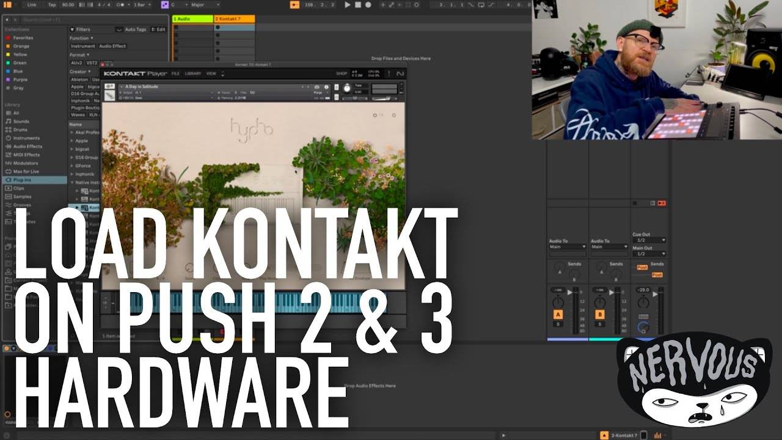Collapse the Filters section triangle
This screenshot has width=782, height=440.
(x=72, y=29)
